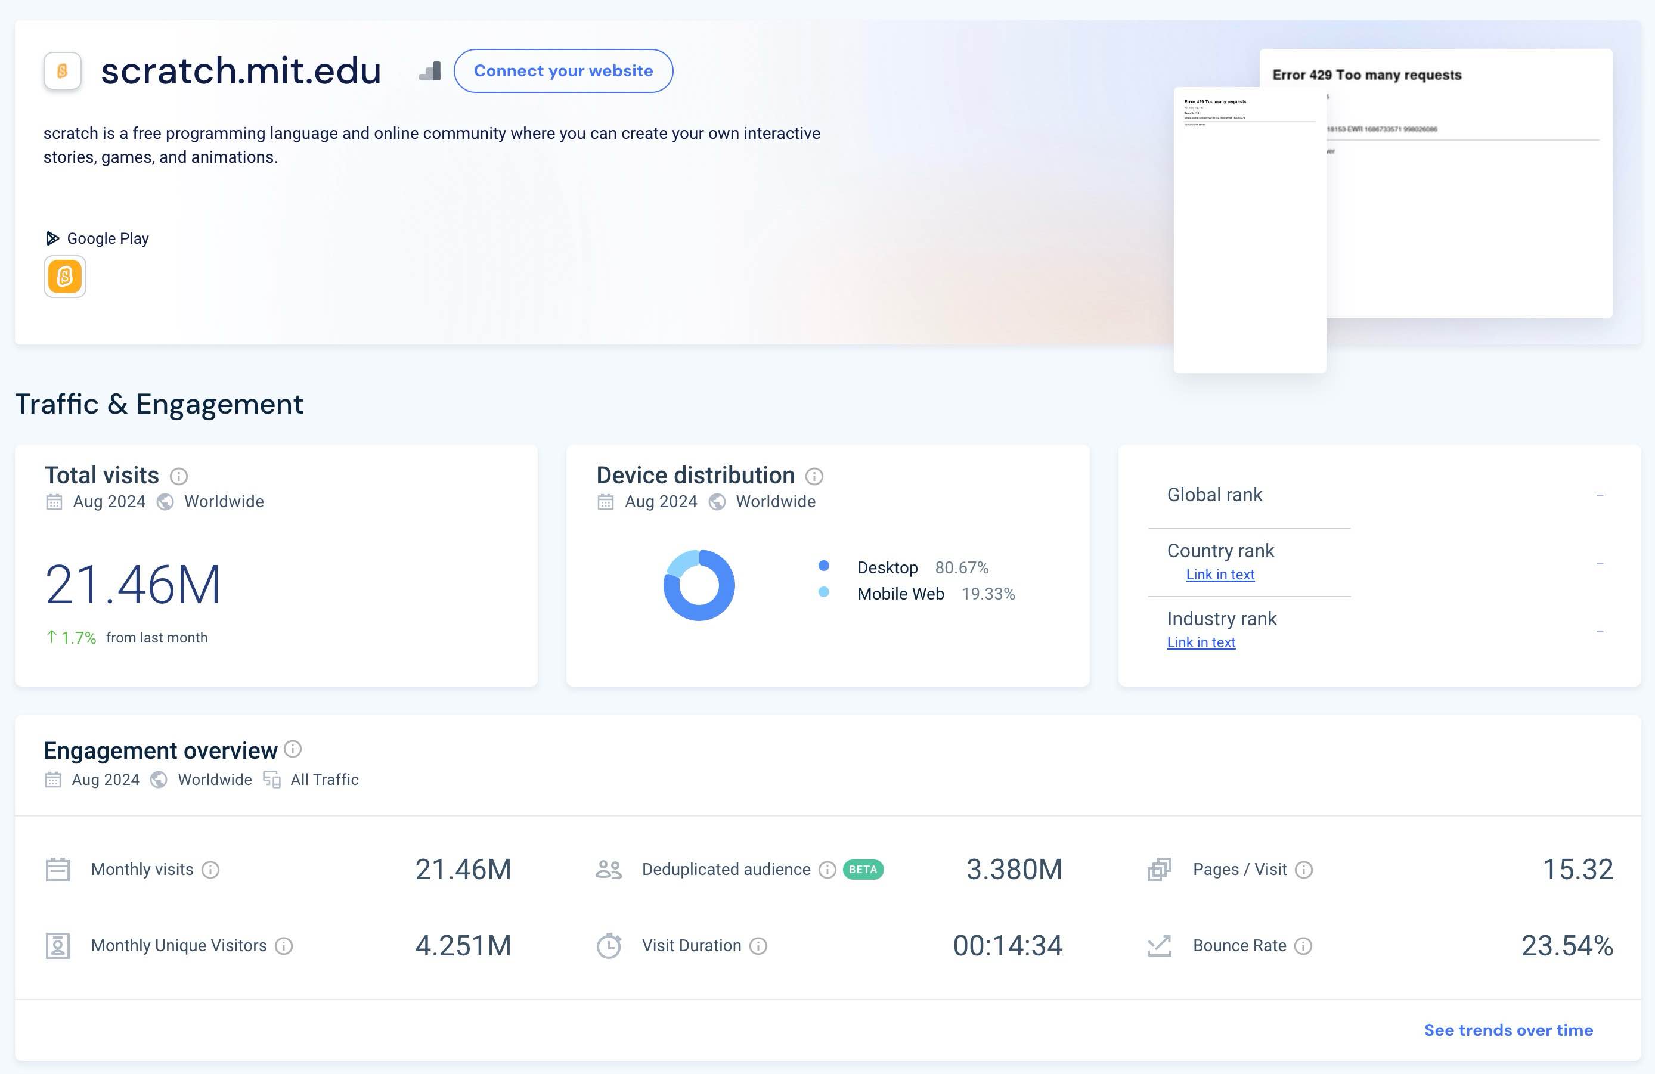Click the 3.380M deduplicated audience value
Image resolution: width=1655 pixels, height=1074 pixels.
click(1014, 870)
